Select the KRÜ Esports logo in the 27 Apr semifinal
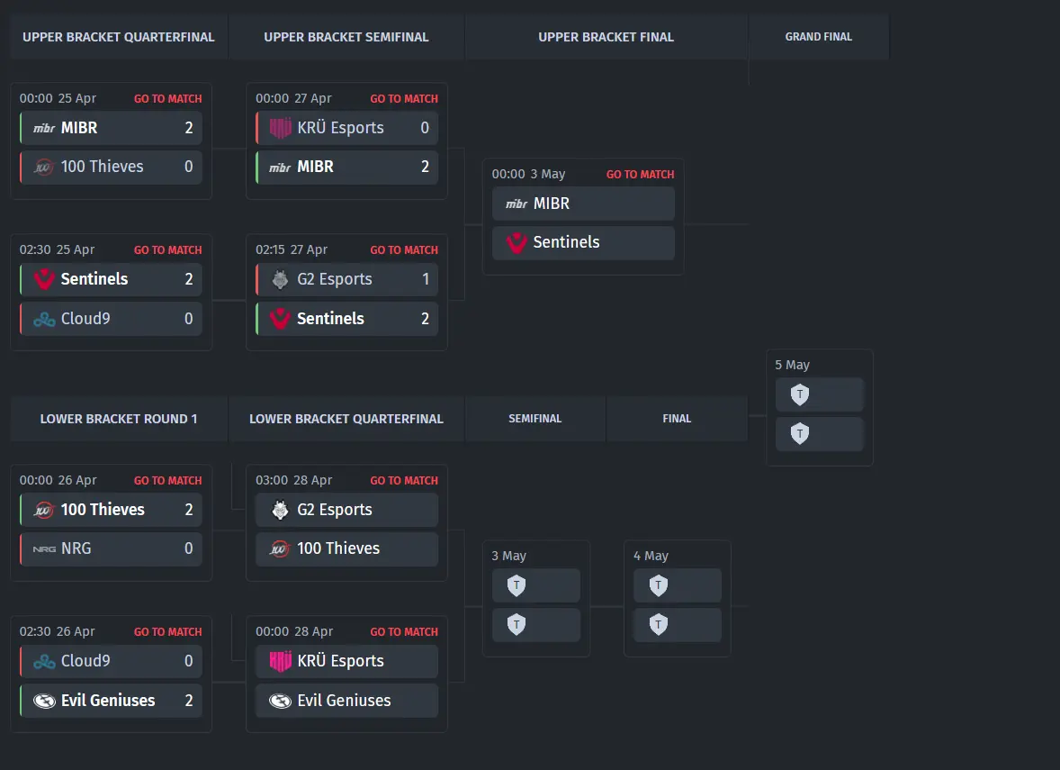This screenshot has height=770, width=1060. coord(281,128)
